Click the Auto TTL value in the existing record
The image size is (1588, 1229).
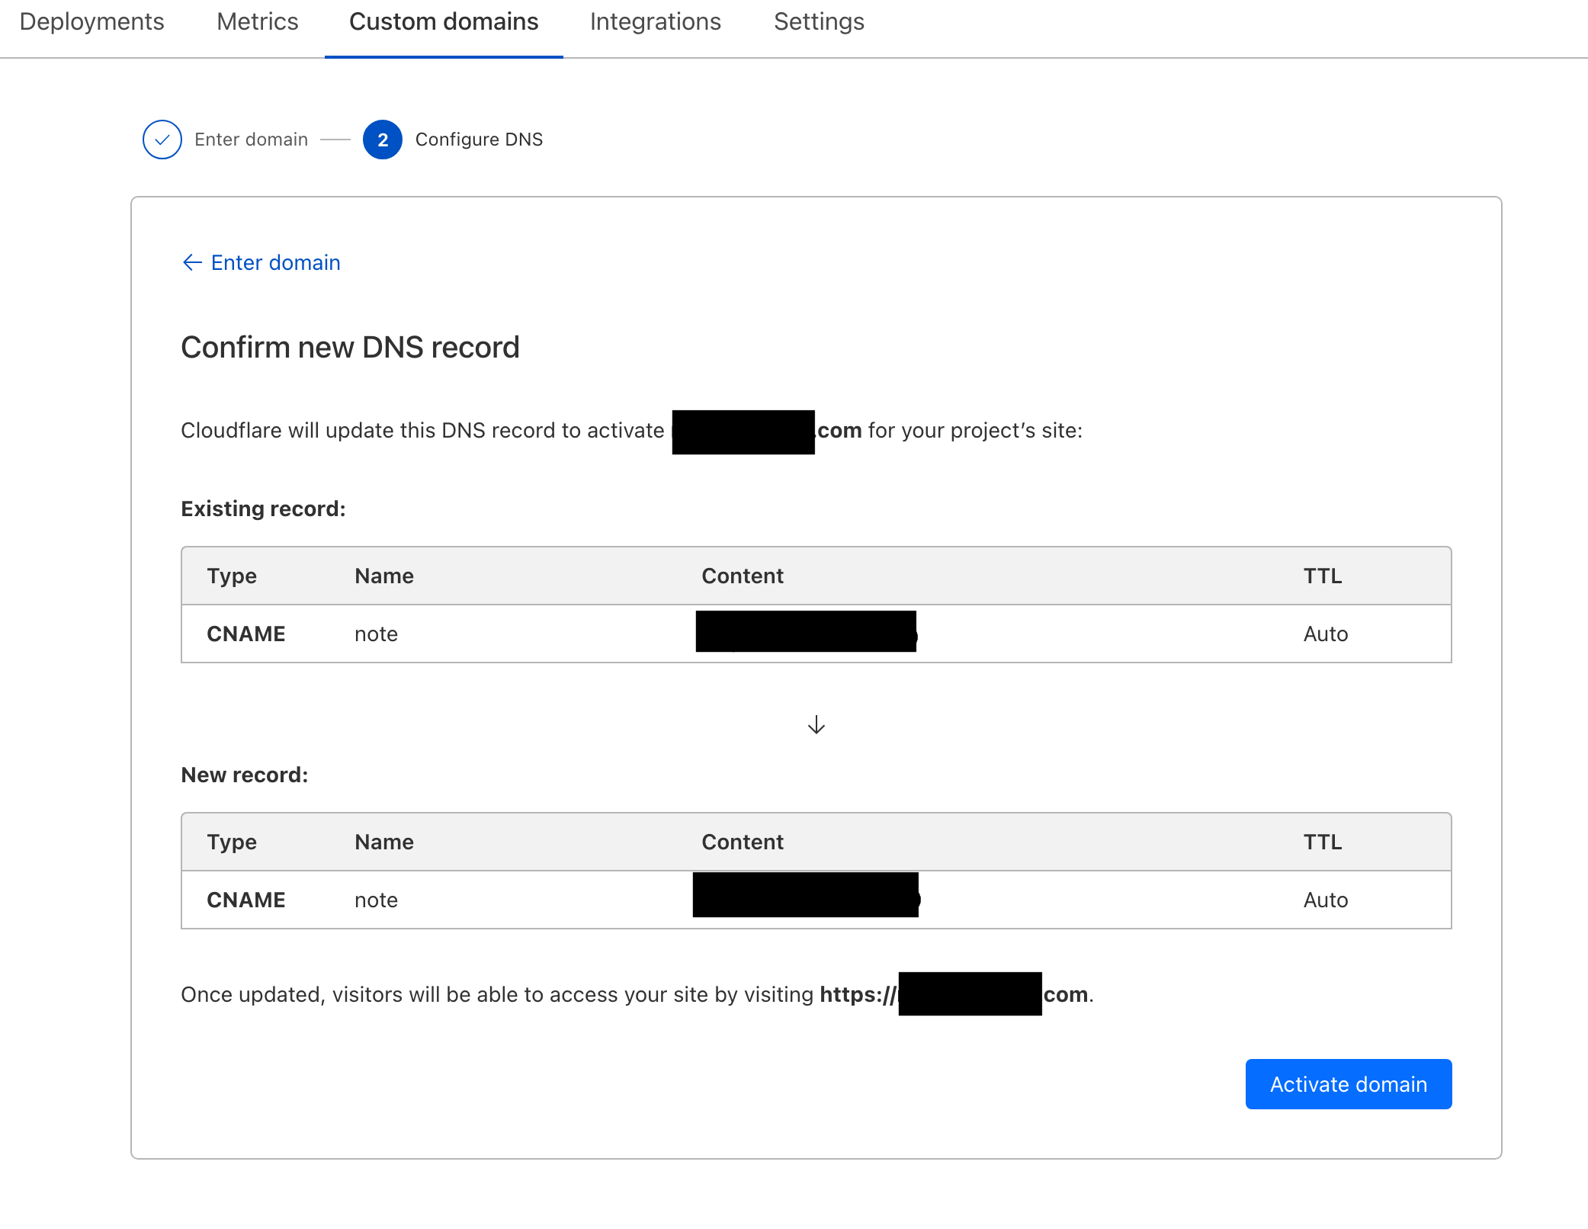1325,634
